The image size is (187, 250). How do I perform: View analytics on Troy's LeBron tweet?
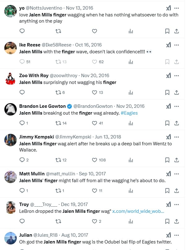[131, 221]
